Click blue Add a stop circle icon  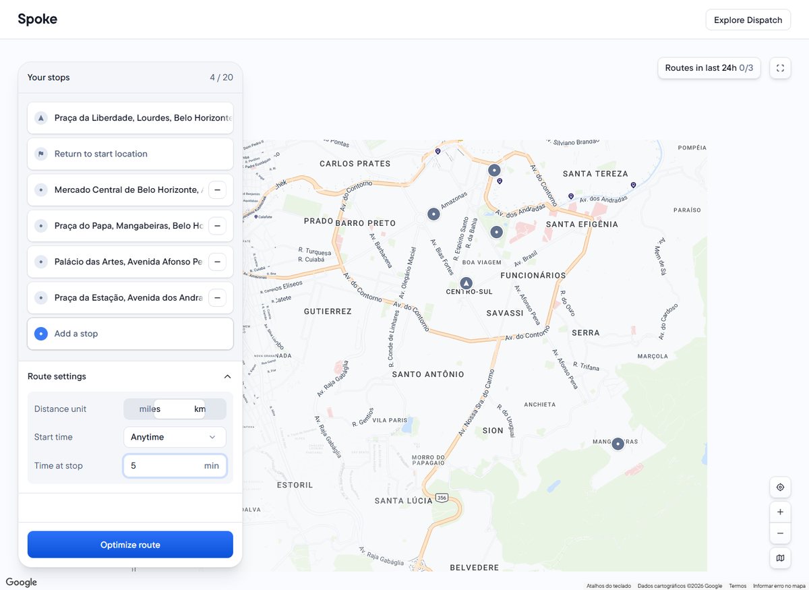click(x=41, y=334)
